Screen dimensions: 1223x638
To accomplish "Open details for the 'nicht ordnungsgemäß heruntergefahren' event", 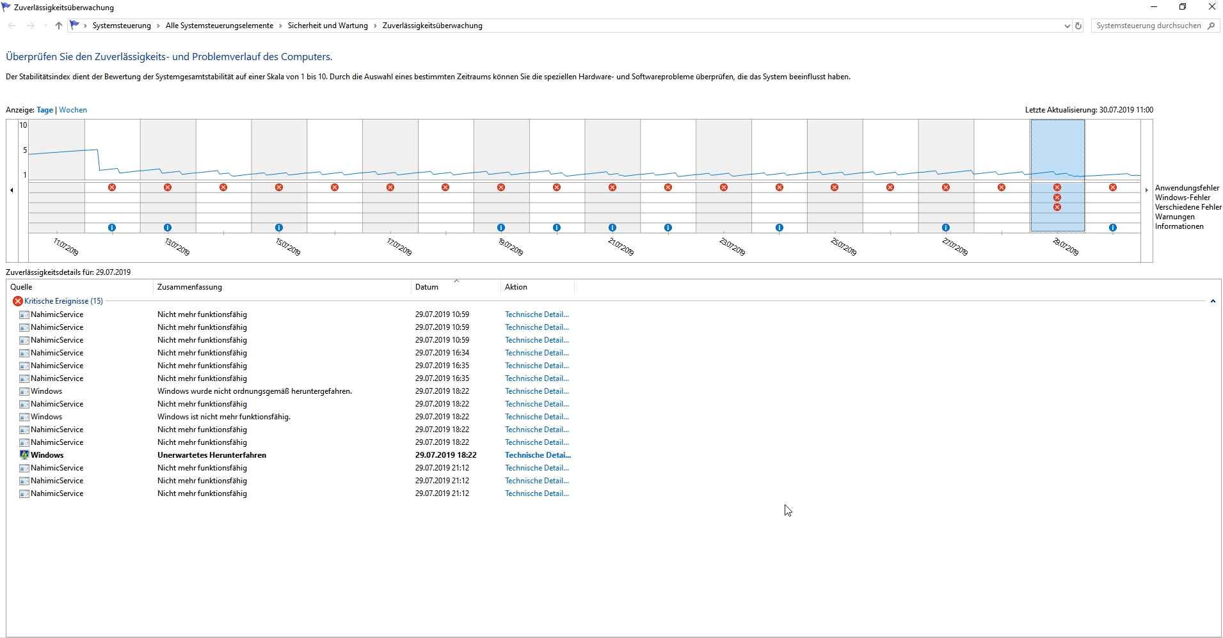I will 537,391.
